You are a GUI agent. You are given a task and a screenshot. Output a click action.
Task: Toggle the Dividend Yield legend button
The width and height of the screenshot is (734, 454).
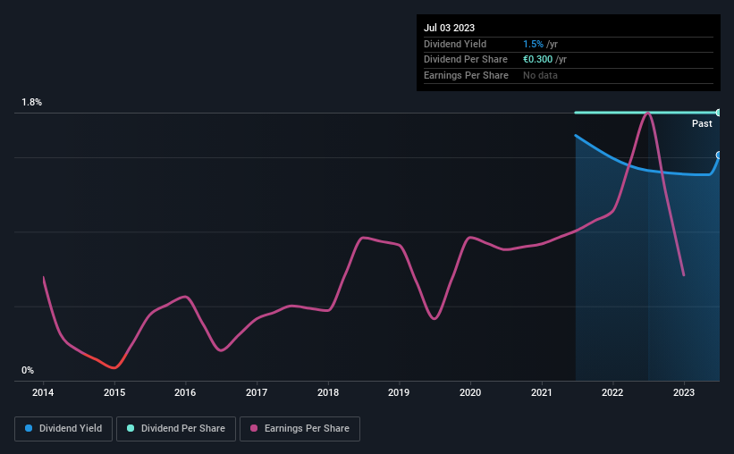63,429
